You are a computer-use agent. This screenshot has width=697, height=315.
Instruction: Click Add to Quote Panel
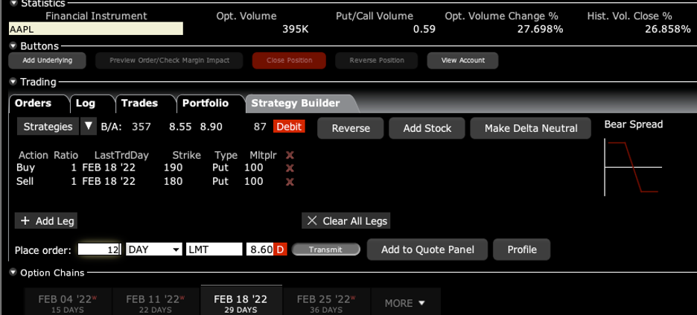[427, 249]
